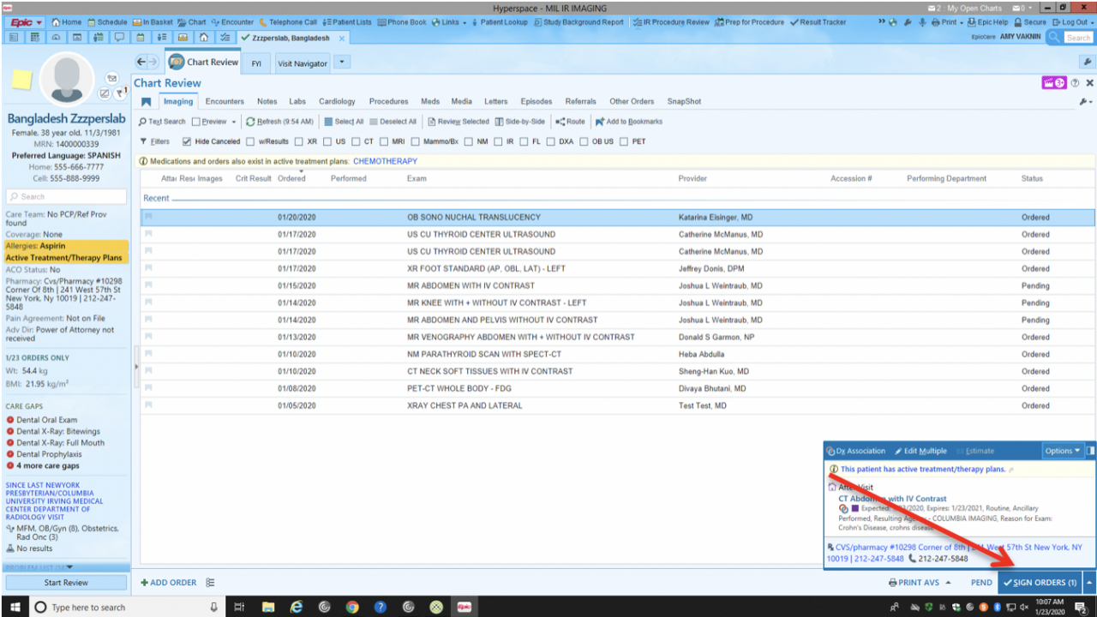Viewport: 1097px width, 617px height.
Task: Click the Text Search magnifier button
Action: tap(162, 122)
